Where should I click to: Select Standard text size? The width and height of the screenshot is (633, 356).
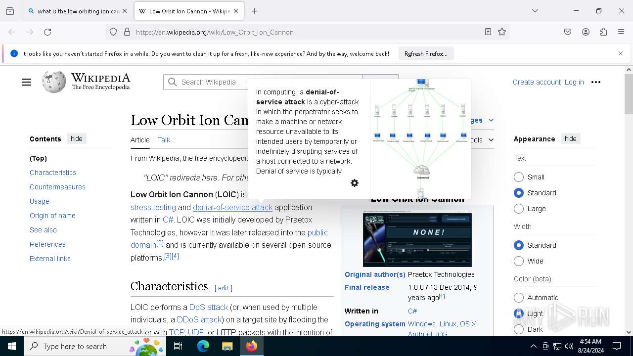click(519, 193)
